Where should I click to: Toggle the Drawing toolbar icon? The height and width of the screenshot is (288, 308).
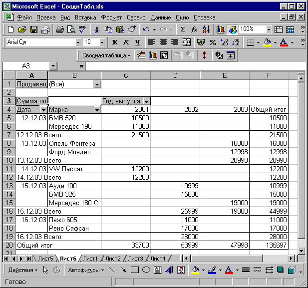click(x=232, y=29)
